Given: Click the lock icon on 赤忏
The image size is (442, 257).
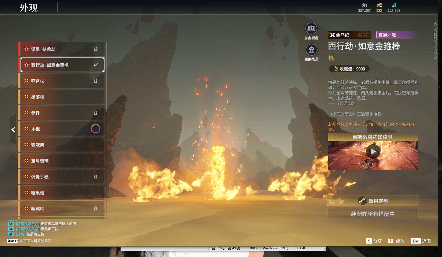Looking at the screenshot, I should pyautogui.click(x=96, y=113).
